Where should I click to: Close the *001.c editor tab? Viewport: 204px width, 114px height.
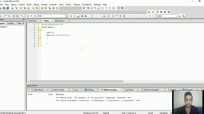[52, 21]
